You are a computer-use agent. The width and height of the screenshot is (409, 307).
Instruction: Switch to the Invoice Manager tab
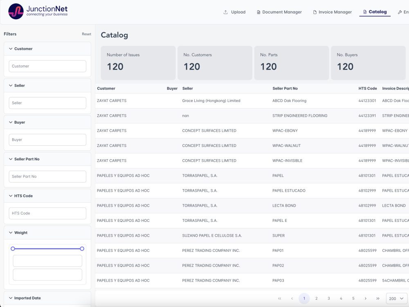[x=331, y=12]
